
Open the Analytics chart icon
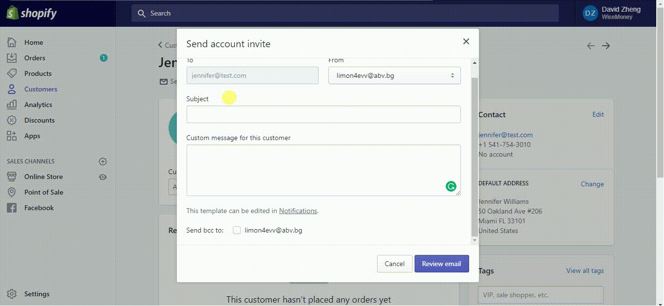pyautogui.click(x=12, y=105)
